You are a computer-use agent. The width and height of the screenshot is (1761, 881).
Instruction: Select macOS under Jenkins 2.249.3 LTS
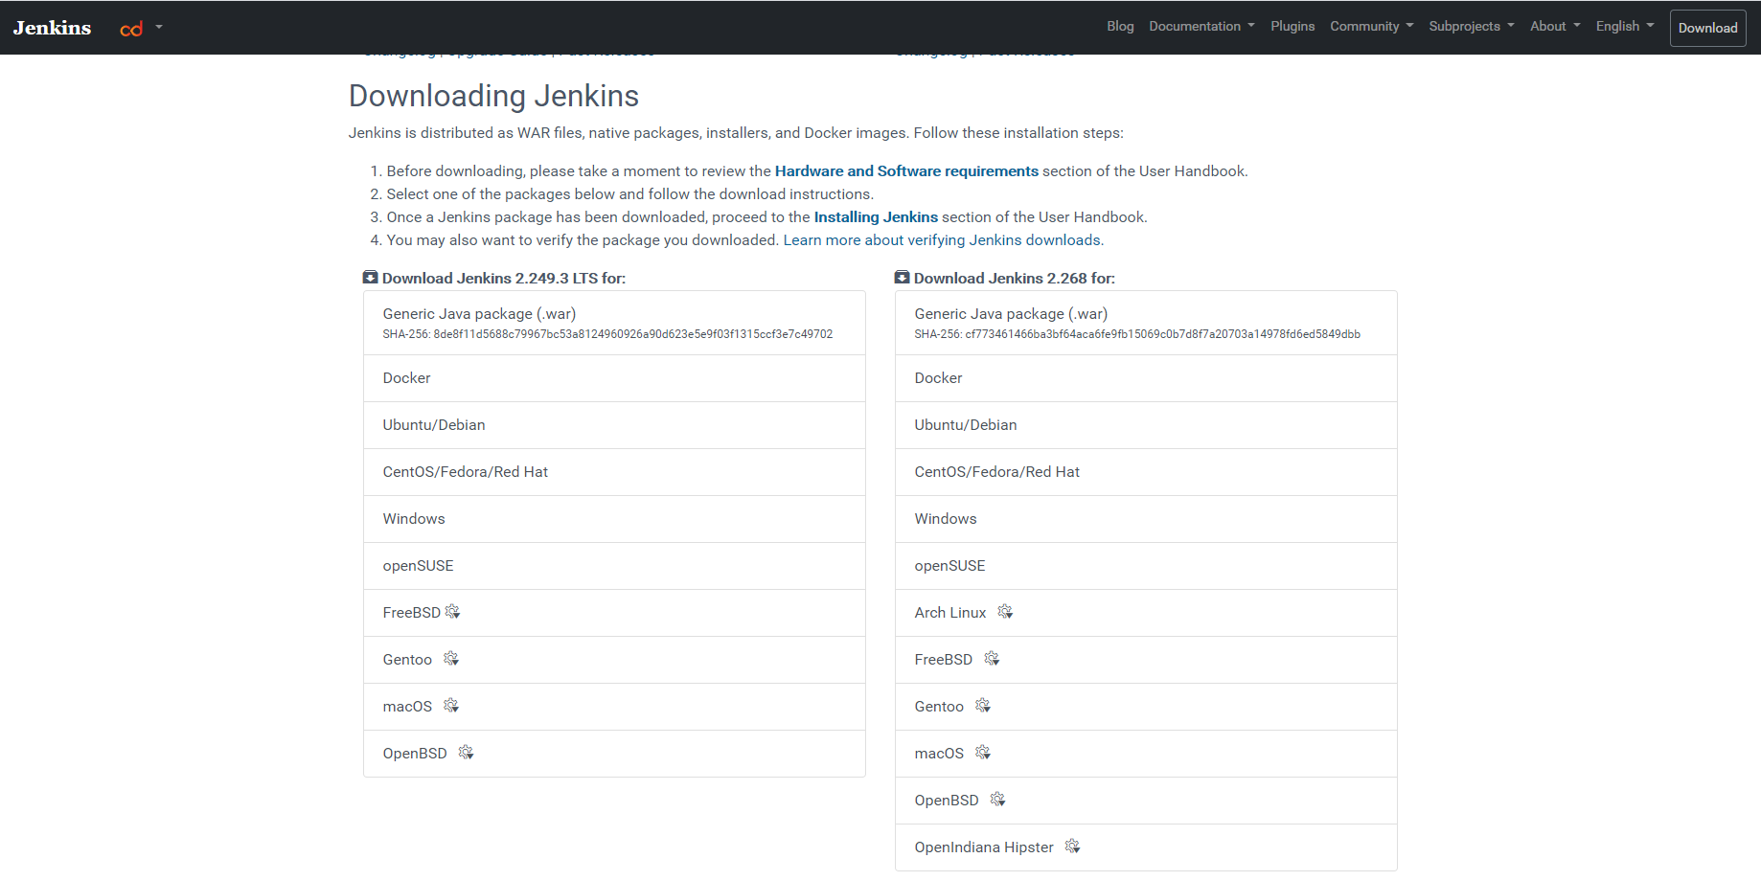point(614,707)
